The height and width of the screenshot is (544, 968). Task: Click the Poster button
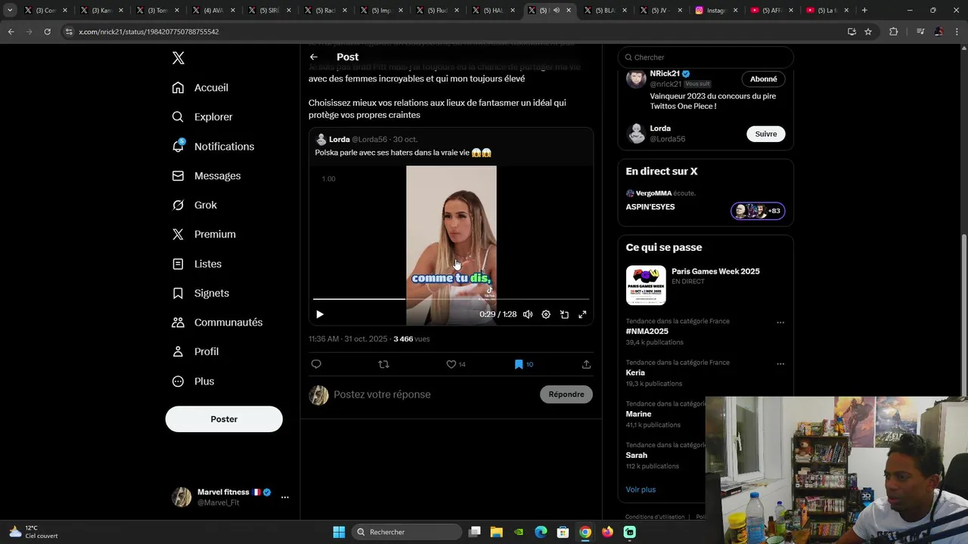(224, 419)
